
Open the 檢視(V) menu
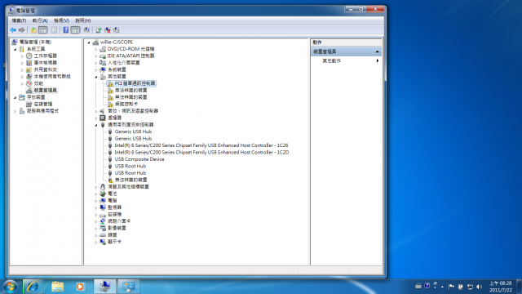pyautogui.click(x=62, y=20)
